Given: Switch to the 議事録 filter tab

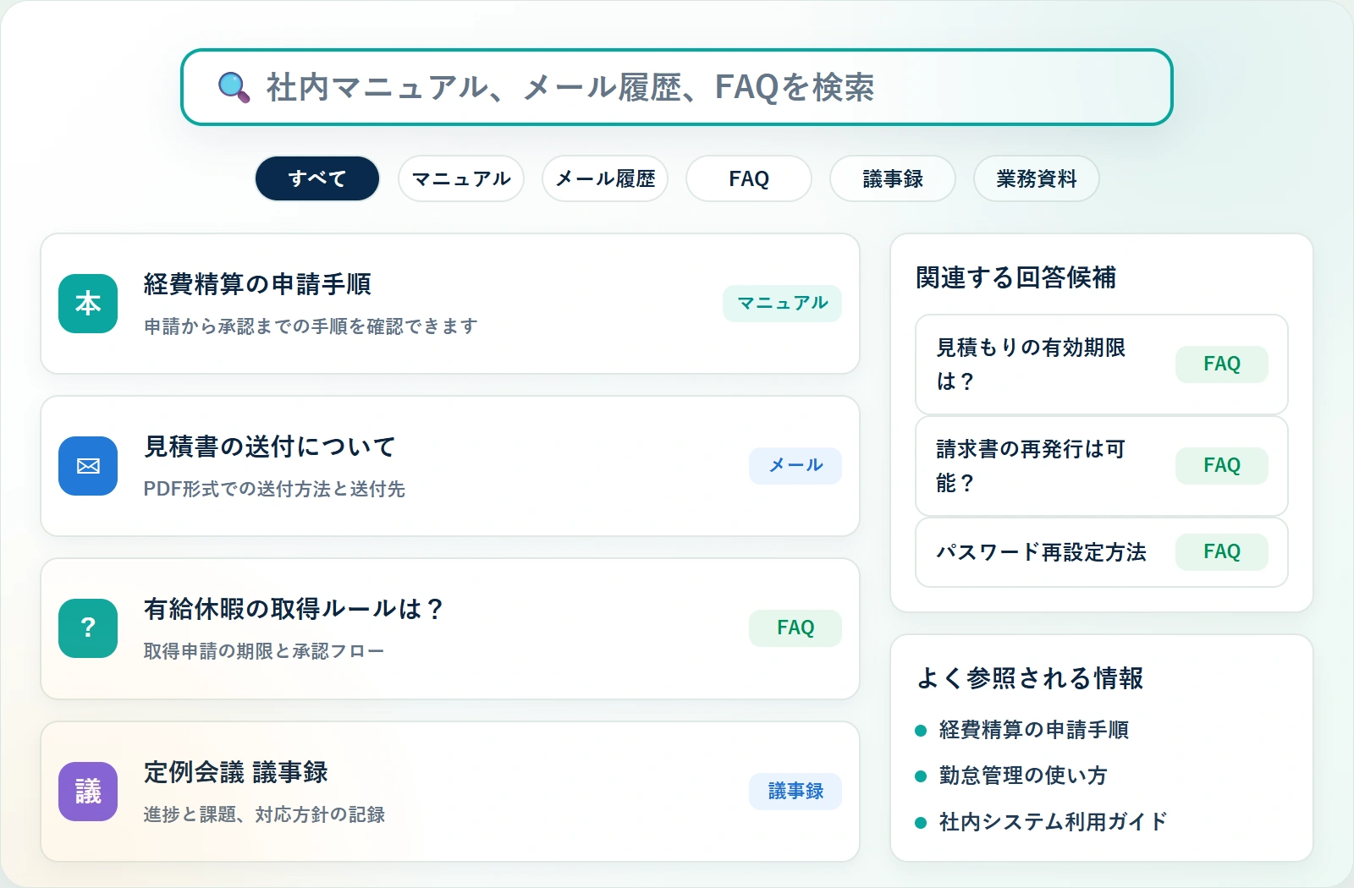Looking at the screenshot, I should [893, 178].
